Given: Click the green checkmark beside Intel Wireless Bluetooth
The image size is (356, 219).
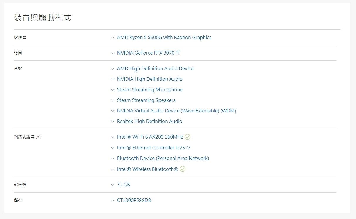Looking at the screenshot, I should 183,169.
